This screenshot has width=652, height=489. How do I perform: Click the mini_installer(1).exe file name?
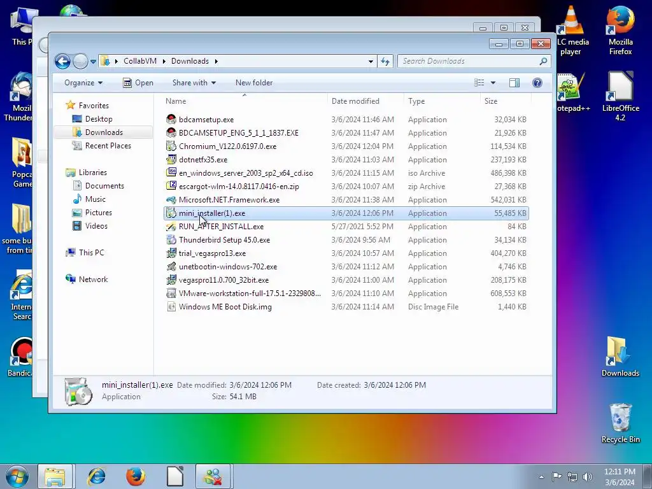[x=212, y=213]
